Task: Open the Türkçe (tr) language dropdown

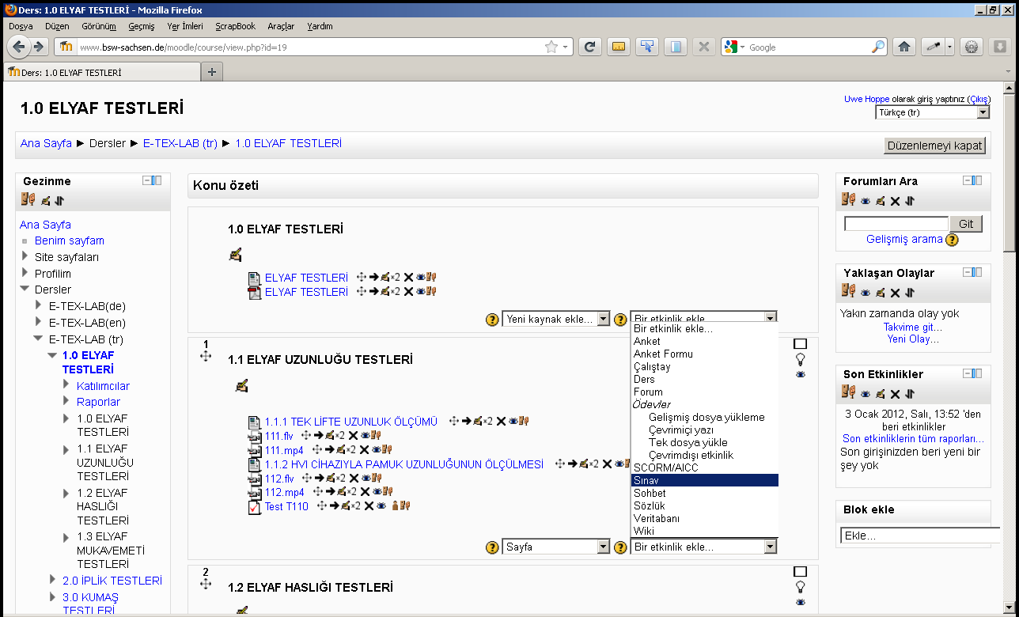Action: click(932, 112)
